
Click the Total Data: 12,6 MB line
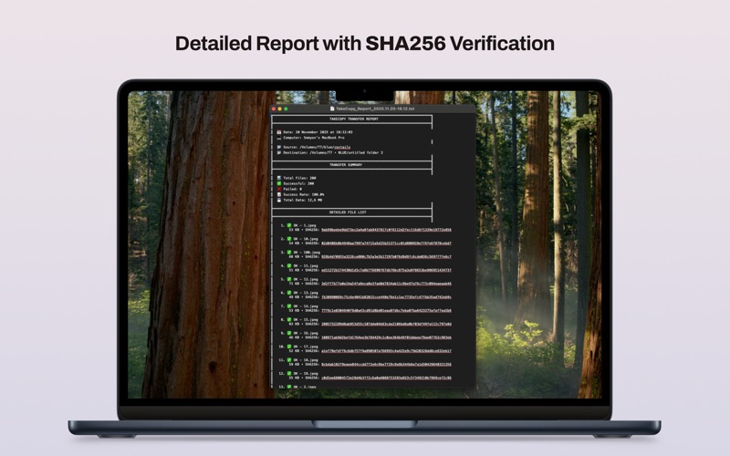tap(302, 200)
